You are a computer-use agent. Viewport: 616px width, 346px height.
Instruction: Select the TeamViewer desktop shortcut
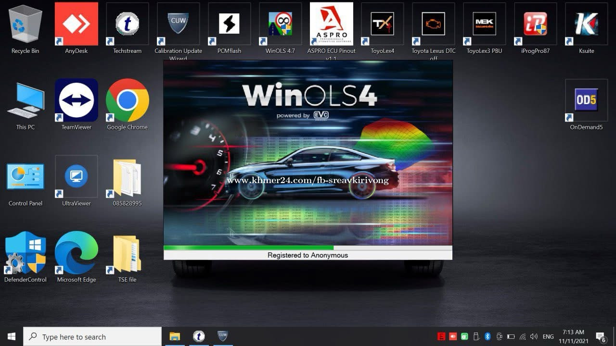coord(77,105)
